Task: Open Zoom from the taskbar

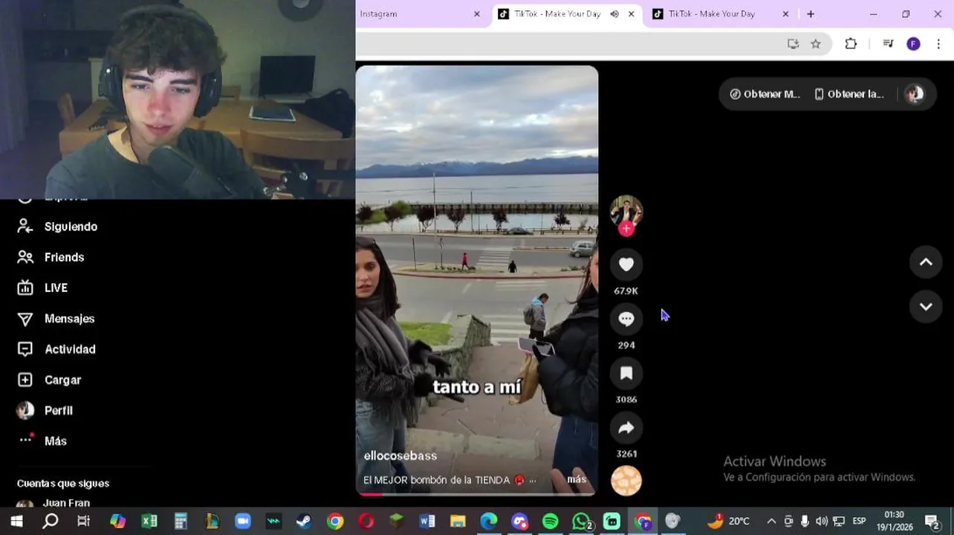Action: coord(243,522)
